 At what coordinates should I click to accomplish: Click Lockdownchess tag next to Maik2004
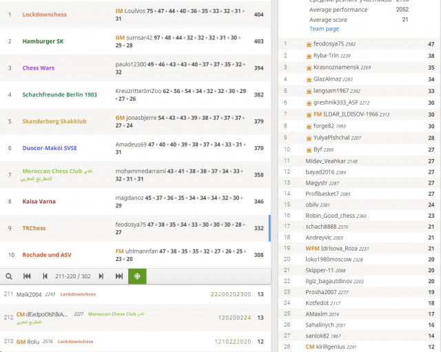78,294
